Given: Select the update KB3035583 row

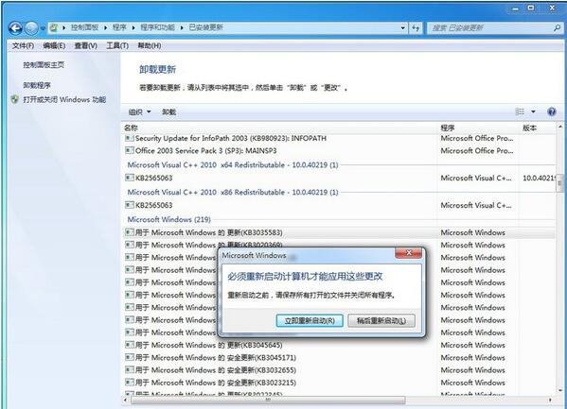Looking at the screenshot, I should pyautogui.click(x=340, y=233).
